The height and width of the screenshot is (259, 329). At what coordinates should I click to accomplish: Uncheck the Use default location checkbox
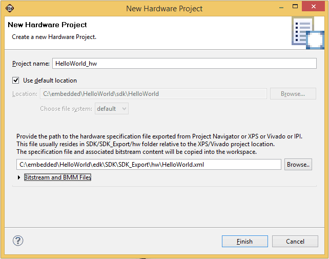(x=16, y=81)
